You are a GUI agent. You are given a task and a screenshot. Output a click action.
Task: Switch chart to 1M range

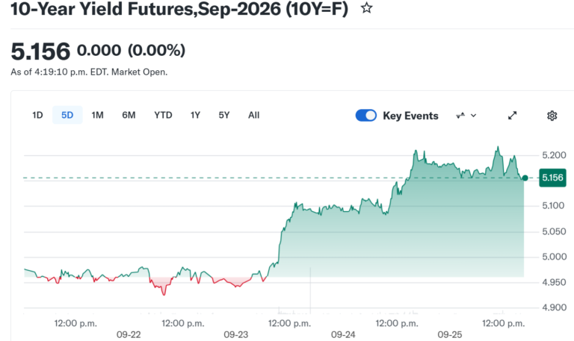97,115
